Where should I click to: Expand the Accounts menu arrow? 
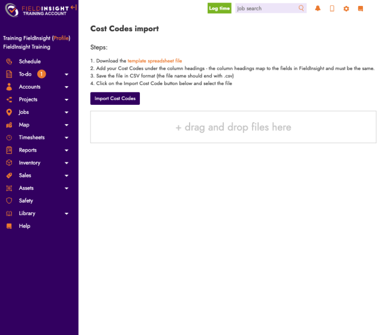tap(67, 87)
